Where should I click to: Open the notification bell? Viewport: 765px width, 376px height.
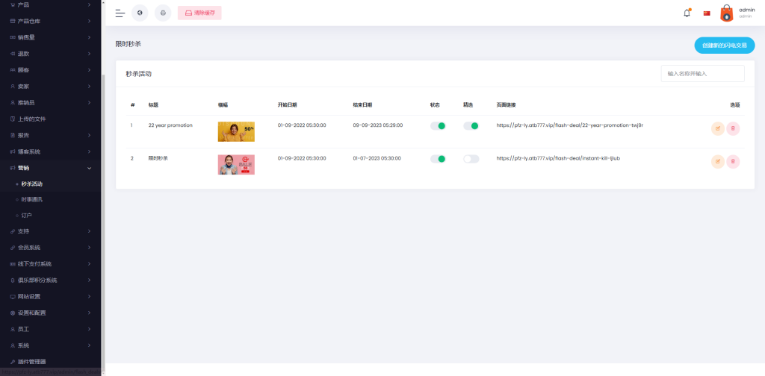[687, 13]
